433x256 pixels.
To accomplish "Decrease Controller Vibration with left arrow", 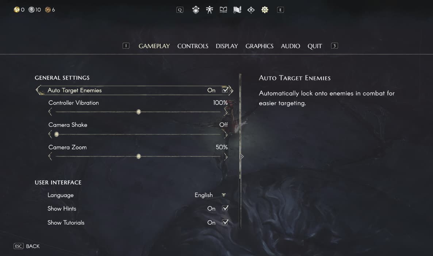I will point(50,112).
